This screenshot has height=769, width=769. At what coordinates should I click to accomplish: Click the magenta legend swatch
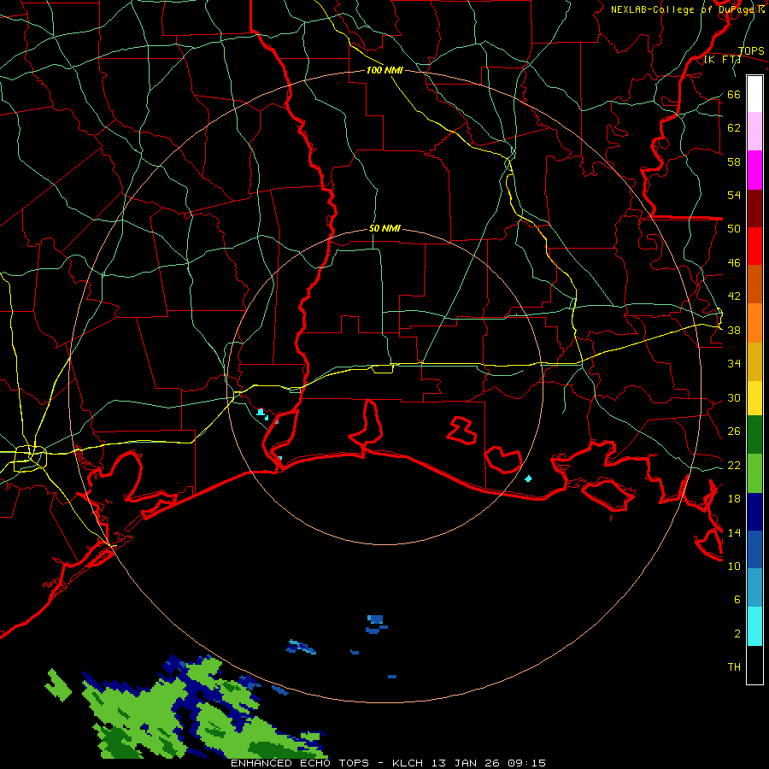[754, 170]
